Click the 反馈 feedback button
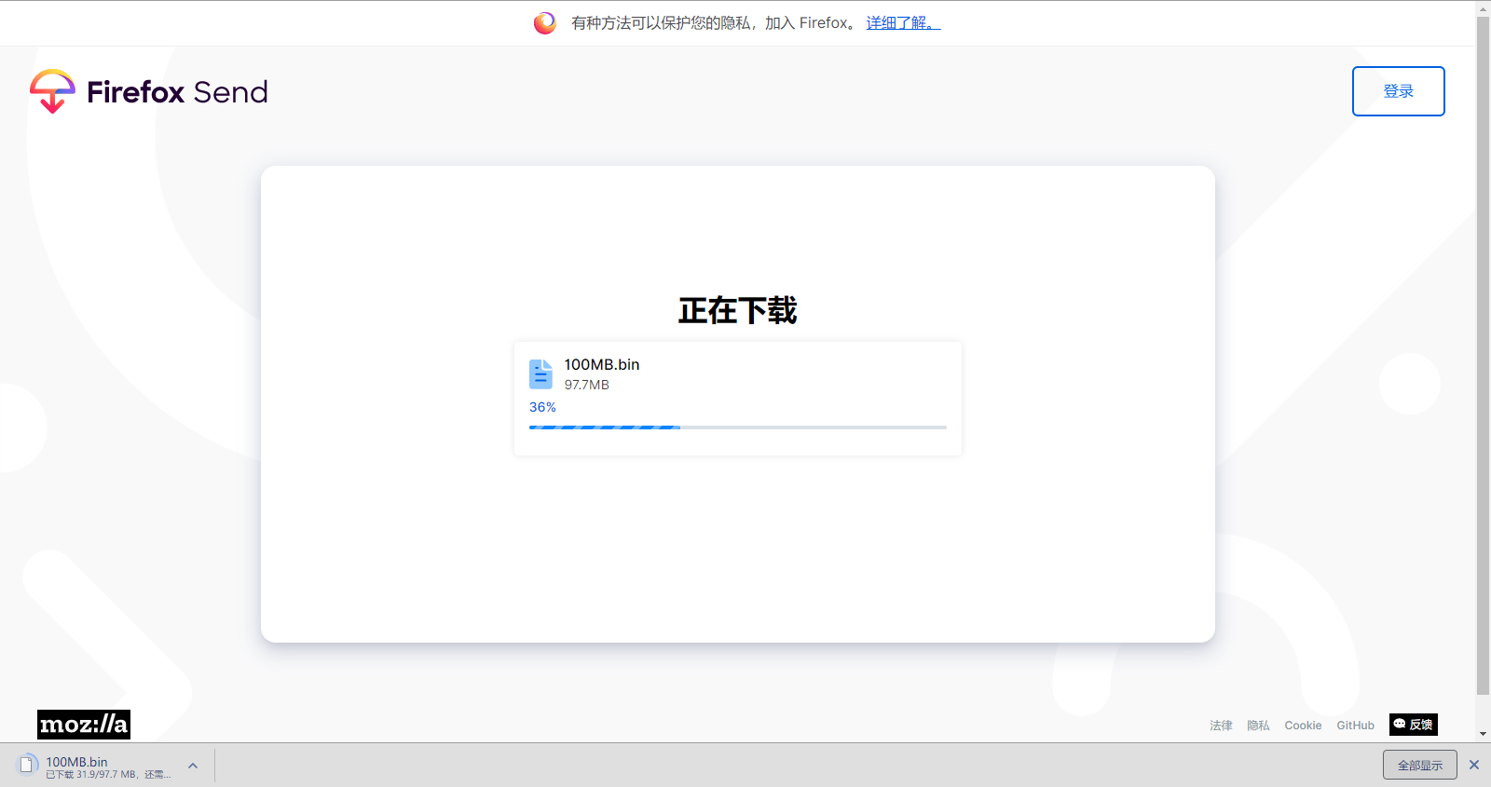Viewport: 1491px width, 787px height. (x=1413, y=725)
